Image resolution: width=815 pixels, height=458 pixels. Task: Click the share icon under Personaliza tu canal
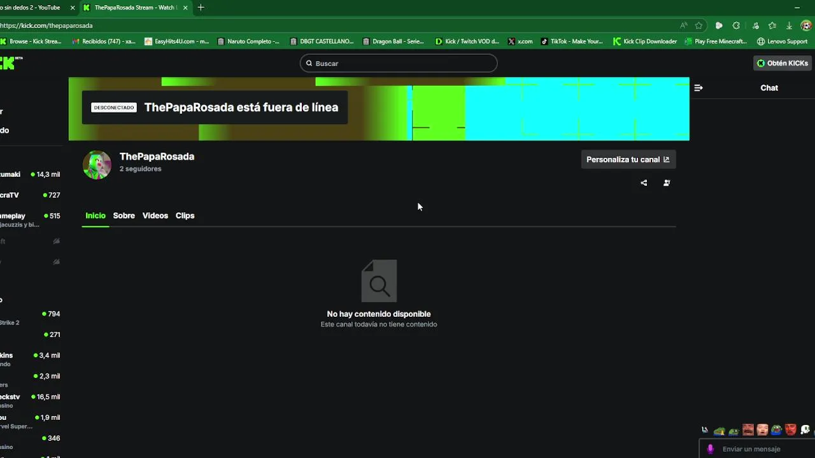pyautogui.click(x=644, y=183)
